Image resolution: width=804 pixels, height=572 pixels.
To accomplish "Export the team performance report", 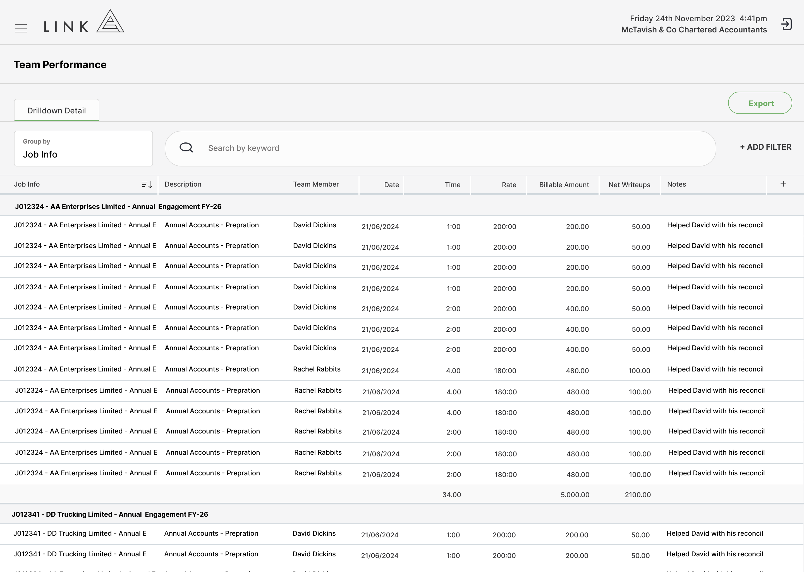I will [760, 103].
